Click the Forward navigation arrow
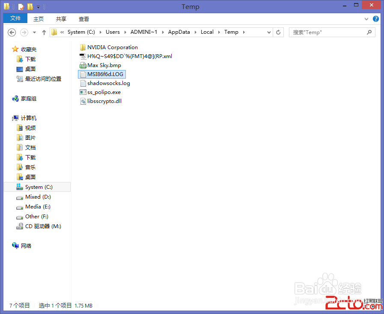Screen dimensions: 384x314 (x=24, y=32)
